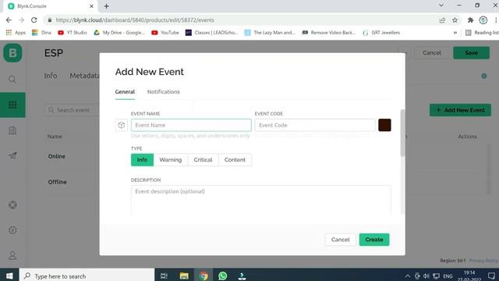Image resolution: width=499 pixels, height=281 pixels.
Task: Open the settings gear icon in the sidebar
Action: click(x=12, y=229)
